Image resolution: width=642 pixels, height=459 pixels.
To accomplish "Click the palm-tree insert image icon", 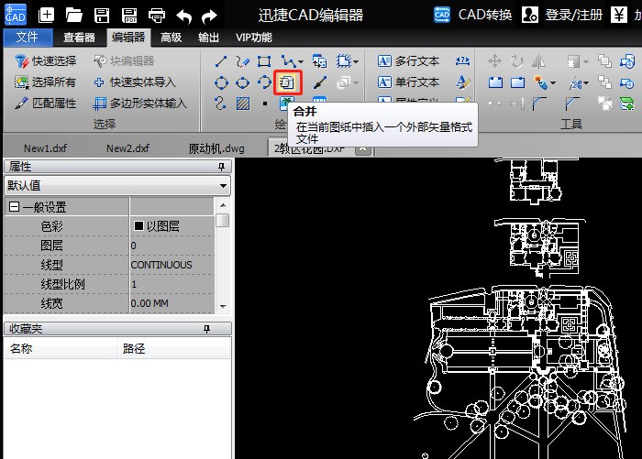I will coord(286,104).
